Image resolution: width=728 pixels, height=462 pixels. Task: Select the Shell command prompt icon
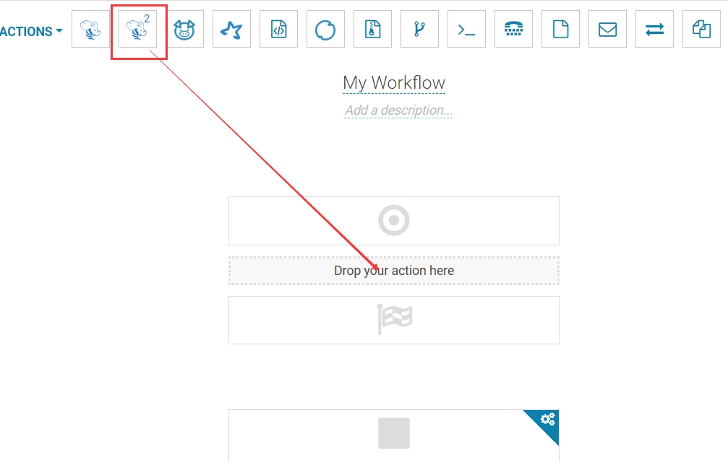(x=466, y=30)
